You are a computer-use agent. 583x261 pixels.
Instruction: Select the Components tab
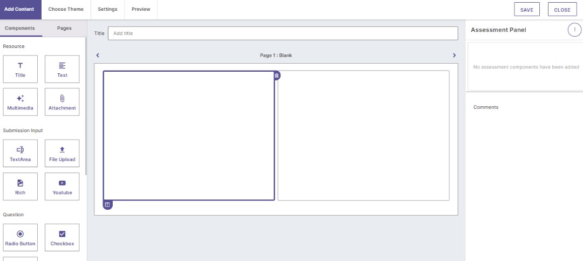coord(20,28)
